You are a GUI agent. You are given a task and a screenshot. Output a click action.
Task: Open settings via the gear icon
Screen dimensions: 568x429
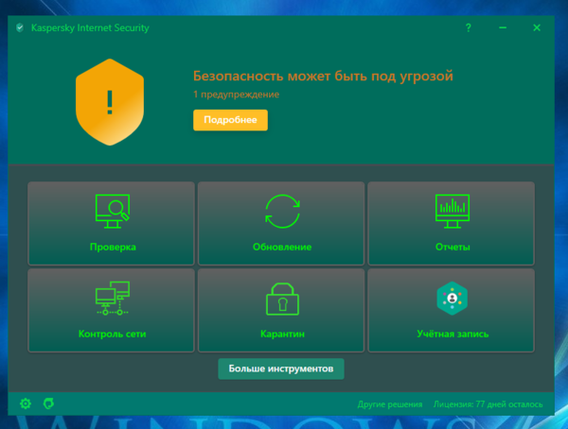(26, 403)
